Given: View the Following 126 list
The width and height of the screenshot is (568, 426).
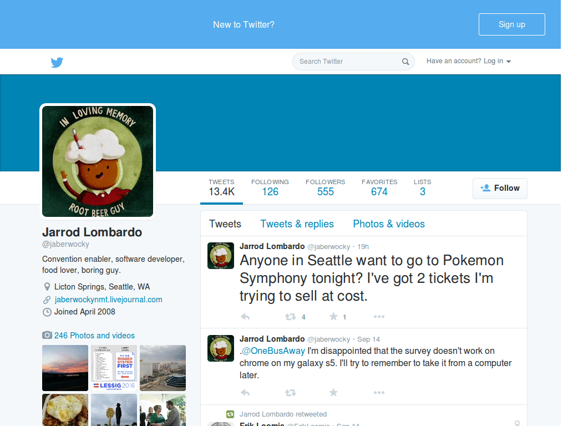Looking at the screenshot, I should (x=270, y=188).
